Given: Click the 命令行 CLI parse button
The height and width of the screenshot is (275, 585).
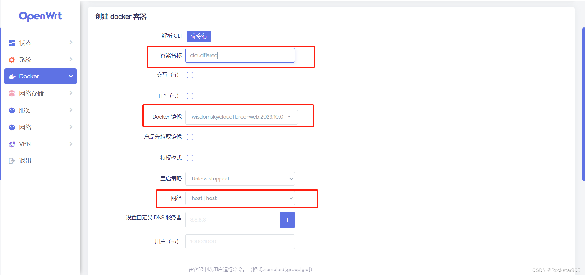Looking at the screenshot, I should pyautogui.click(x=199, y=36).
